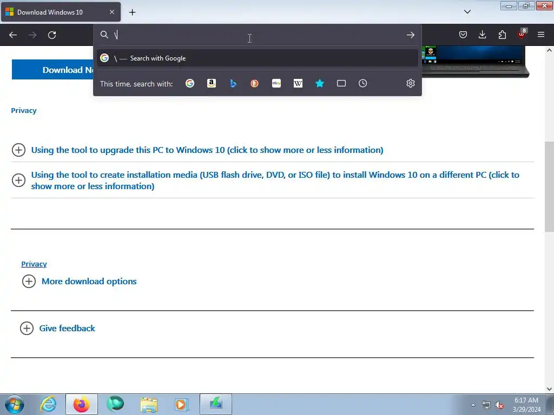The height and width of the screenshot is (415, 554).
Task: Search bookmarks using the star icon
Action: point(320,84)
